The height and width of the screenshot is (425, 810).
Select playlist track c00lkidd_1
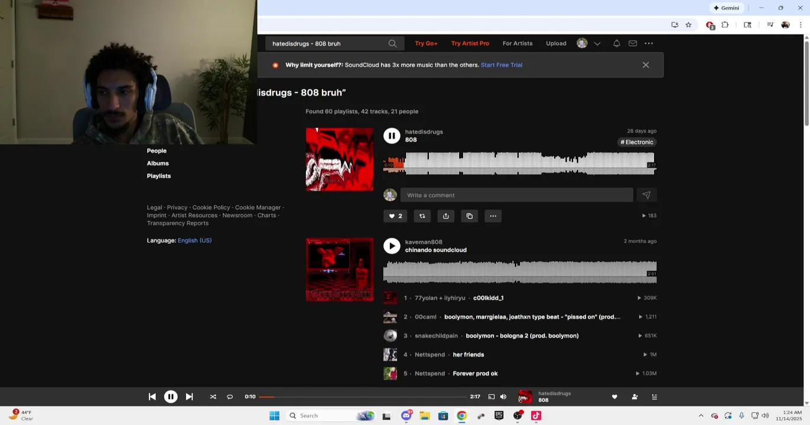489,298
